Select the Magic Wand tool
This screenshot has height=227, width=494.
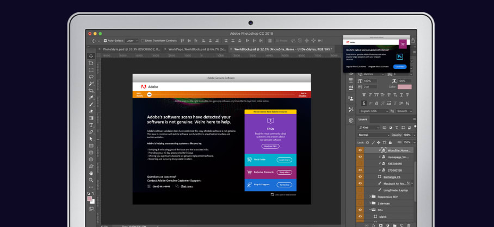(x=91, y=84)
